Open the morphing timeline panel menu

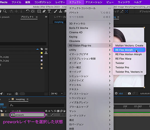(28, 99)
